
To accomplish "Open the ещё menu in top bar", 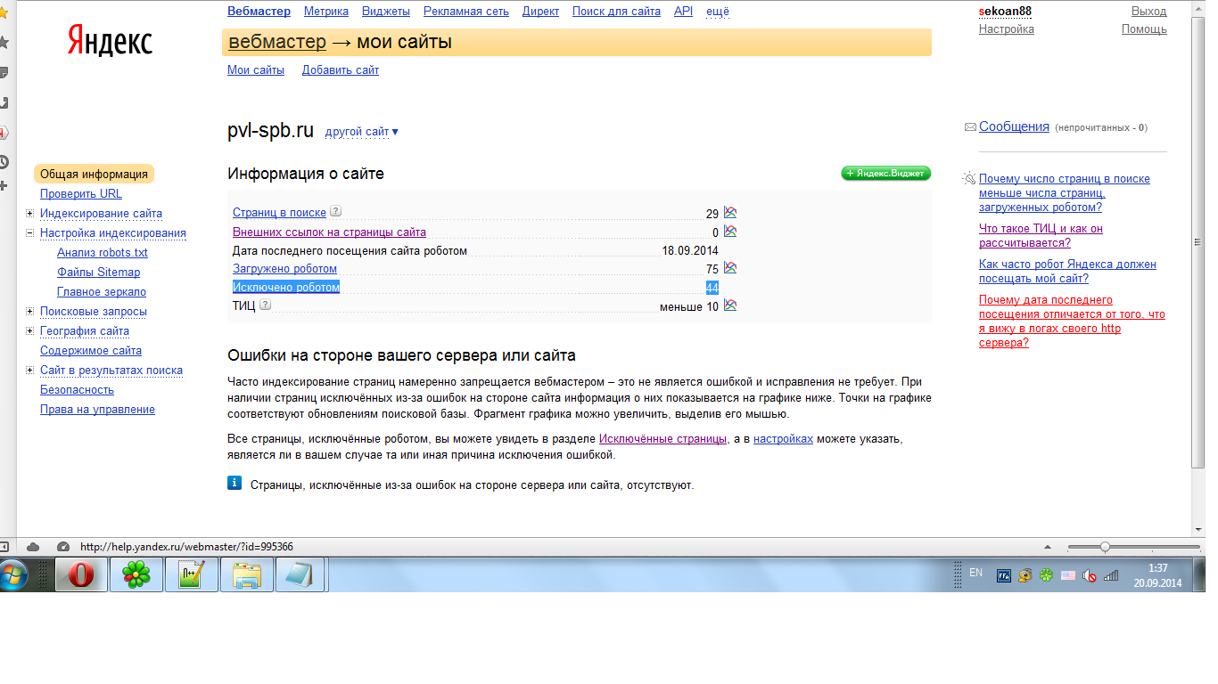I will [x=718, y=12].
